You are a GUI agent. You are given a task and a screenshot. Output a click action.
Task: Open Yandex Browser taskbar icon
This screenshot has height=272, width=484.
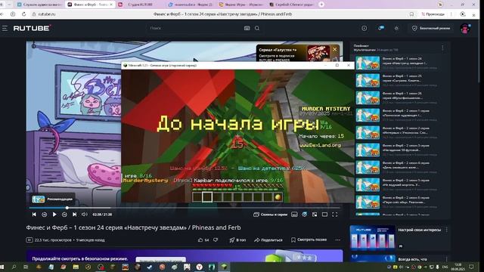coord(199,267)
